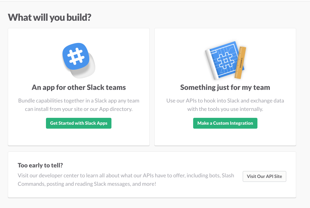Click the "Bundle capabilities together" description line
Viewport: 310px width, 208px height.
tap(79, 100)
